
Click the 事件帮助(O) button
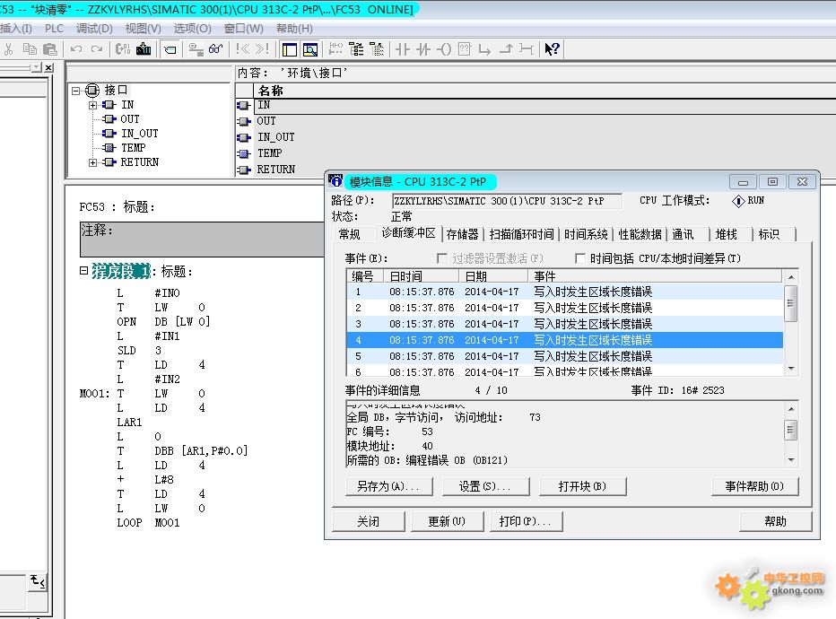(754, 487)
